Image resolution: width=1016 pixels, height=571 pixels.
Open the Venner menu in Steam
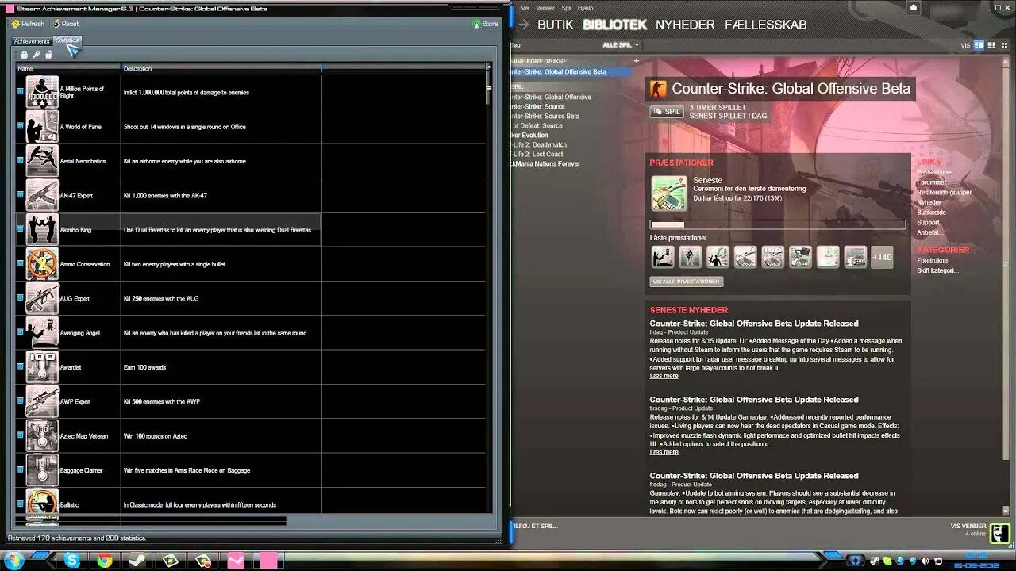coord(545,8)
